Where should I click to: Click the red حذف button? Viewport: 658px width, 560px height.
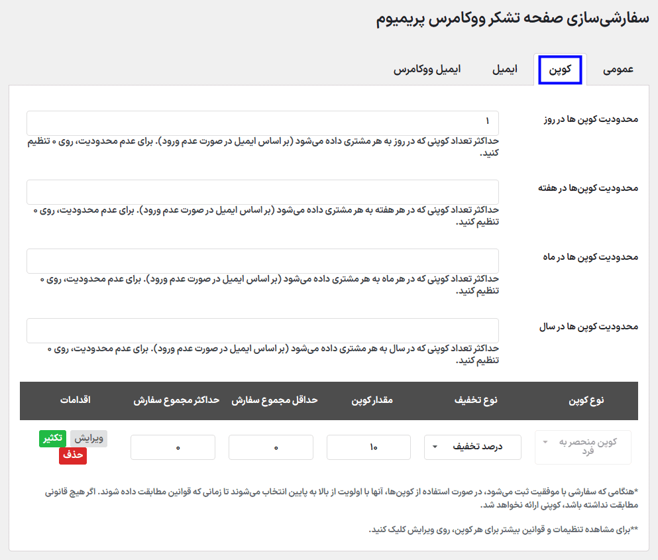point(73,455)
